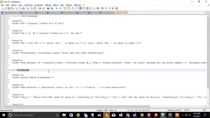
Task: Open the Search menu
Action: coord(14,5)
